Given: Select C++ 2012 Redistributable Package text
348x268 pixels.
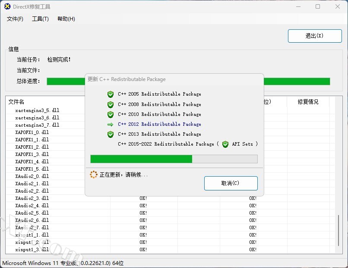Looking at the screenshot, I should [x=159, y=124].
